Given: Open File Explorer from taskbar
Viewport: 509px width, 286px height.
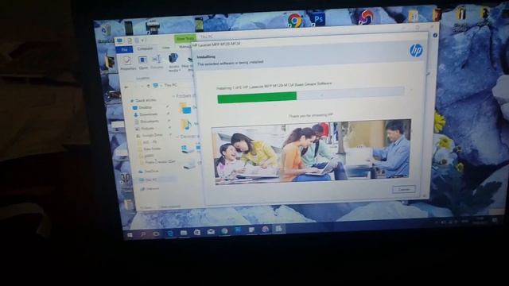Looking at the screenshot, I should click(x=184, y=233).
